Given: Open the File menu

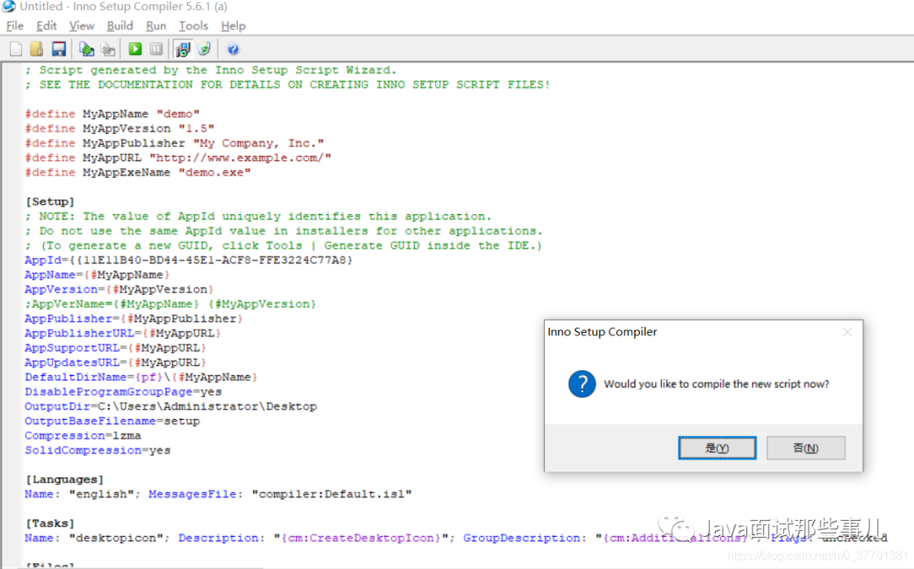Looking at the screenshot, I should point(15,25).
